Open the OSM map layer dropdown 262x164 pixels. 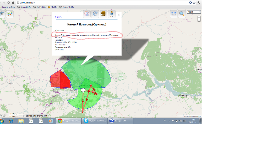coord(194,12)
